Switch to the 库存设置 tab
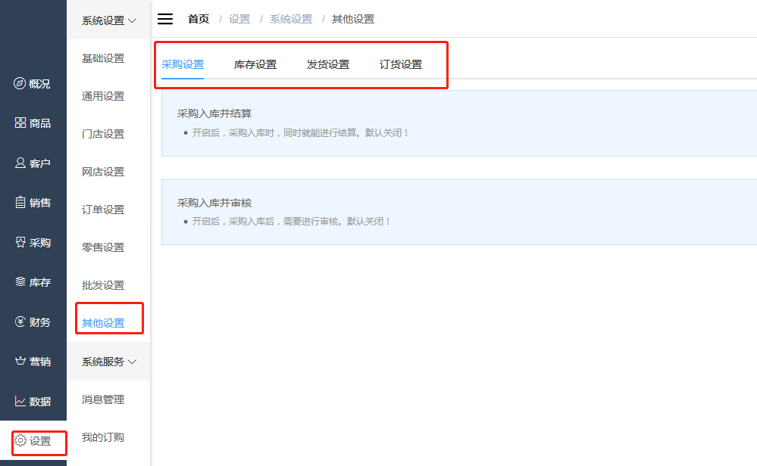 click(x=255, y=64)
